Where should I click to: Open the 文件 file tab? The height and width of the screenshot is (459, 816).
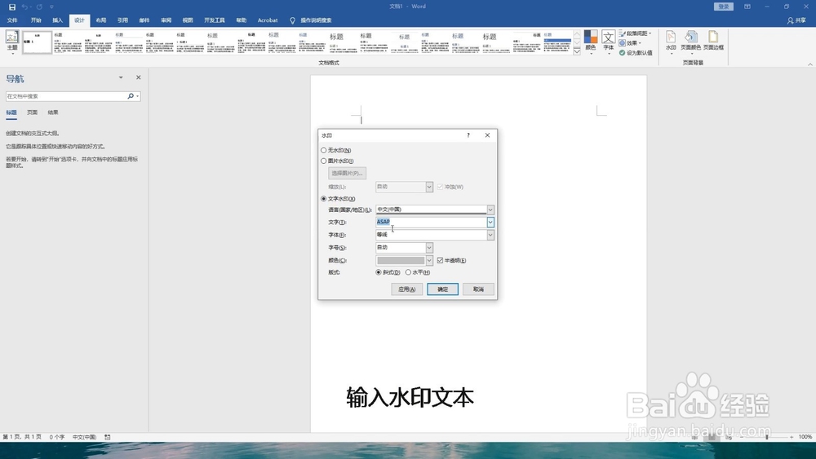click(x=12, y=20)
